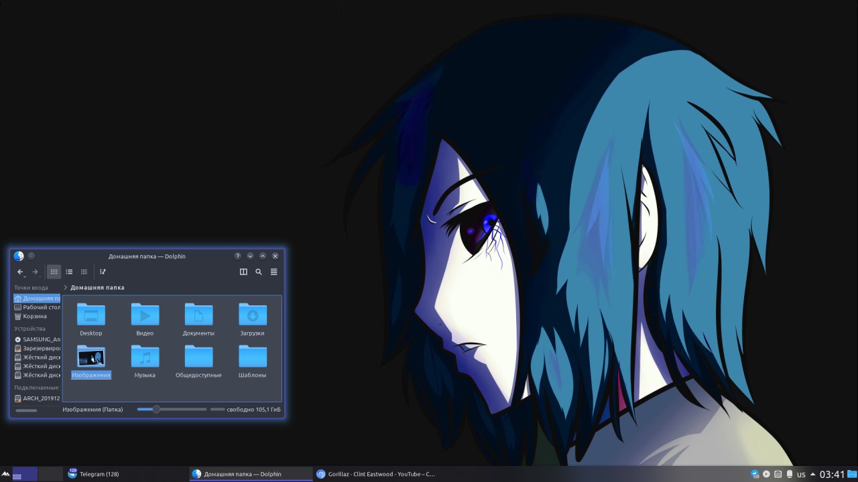Open Telegram (128) from taskbar

coord(125,474)
